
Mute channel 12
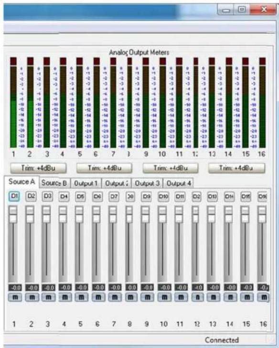(197, 297)
